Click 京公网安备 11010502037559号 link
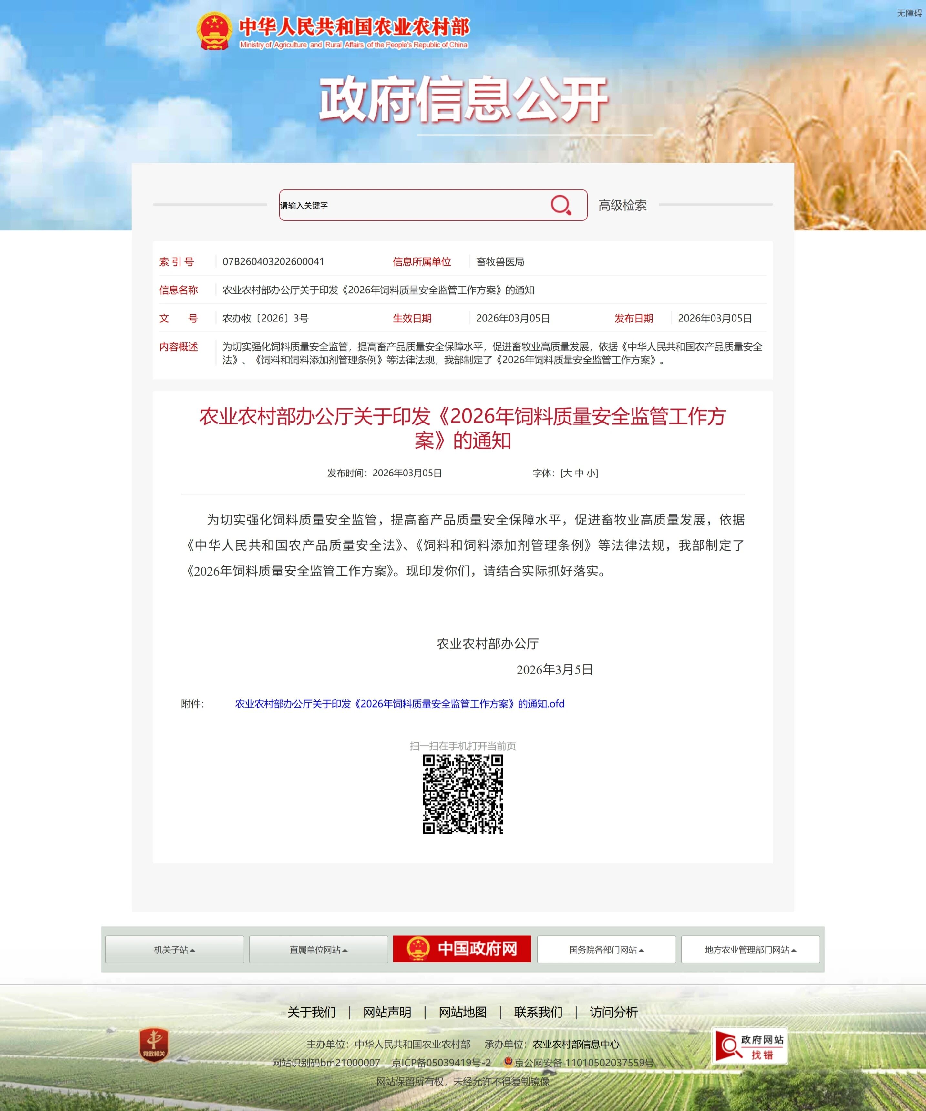Image resolution: width=926 pixels, height=1111 pixels. coord(584,1062)
